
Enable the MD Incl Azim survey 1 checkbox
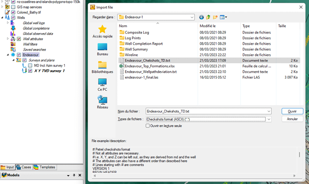pyautogui.click(x=30, y=66)
